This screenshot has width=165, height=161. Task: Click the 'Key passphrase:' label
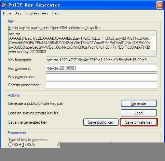pos(21,77)
